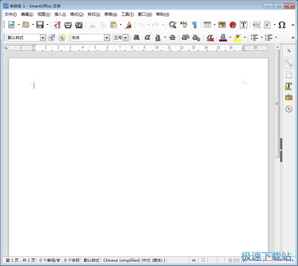
Task: Apply bold formatting
Action: tap(136, 37)
